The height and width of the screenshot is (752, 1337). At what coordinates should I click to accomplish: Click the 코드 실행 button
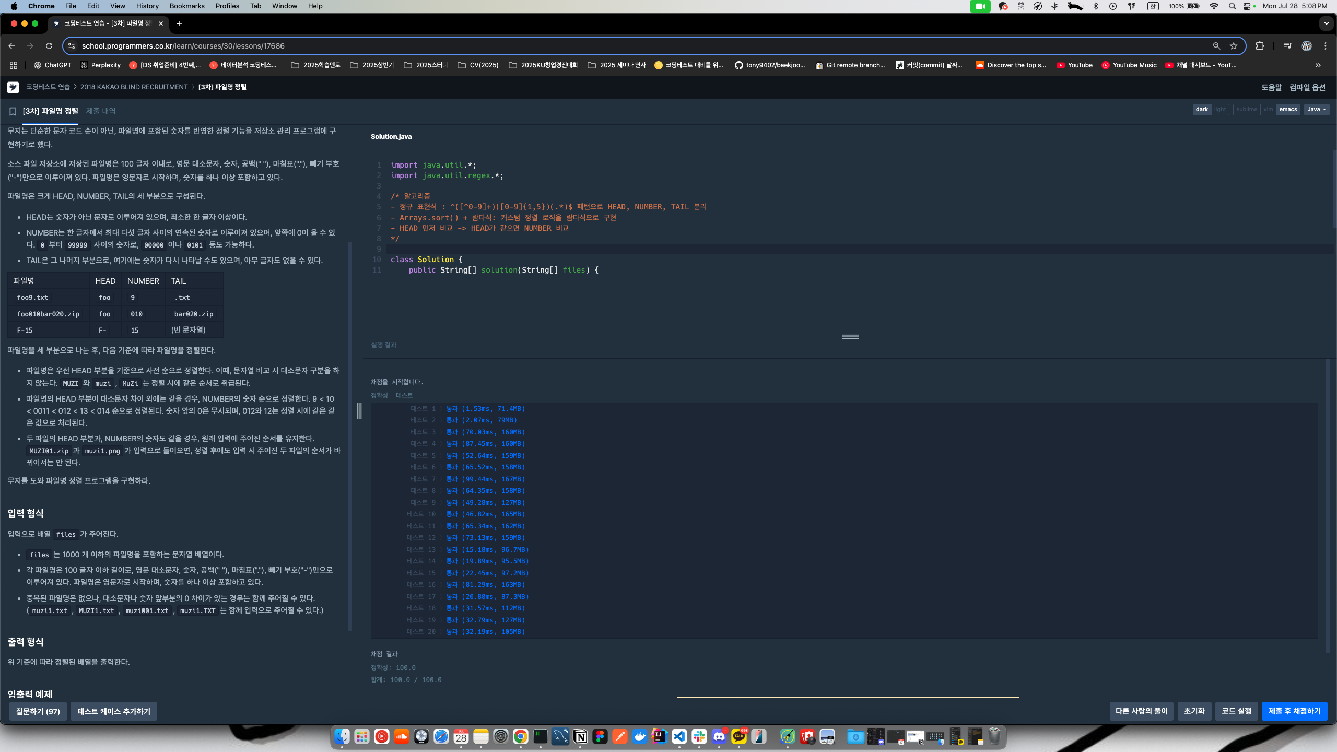tap(1236, 711)
